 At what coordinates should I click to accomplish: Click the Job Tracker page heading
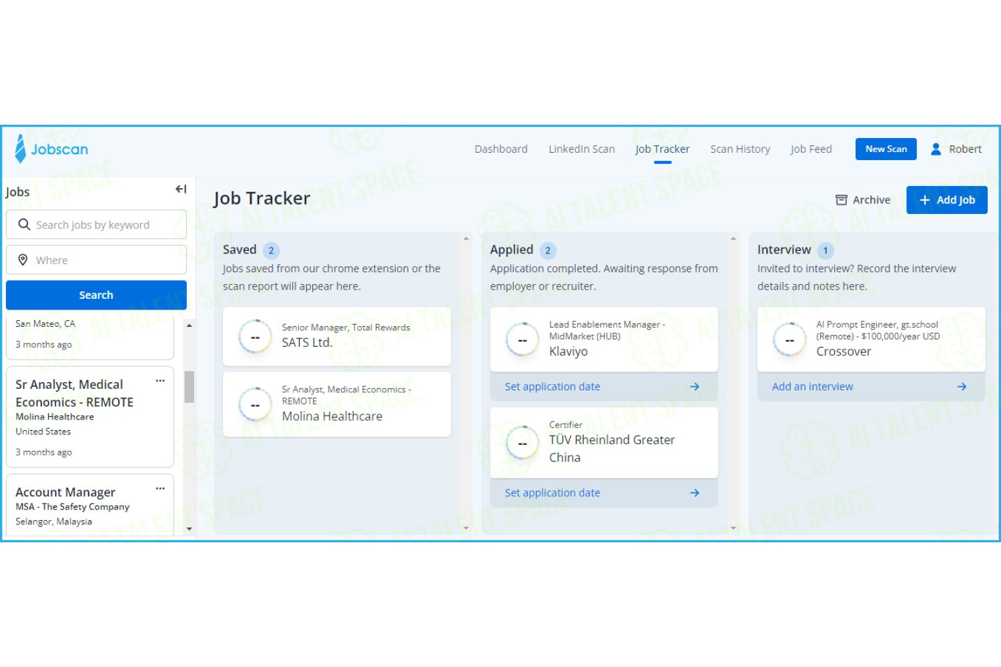pos(262,199)
